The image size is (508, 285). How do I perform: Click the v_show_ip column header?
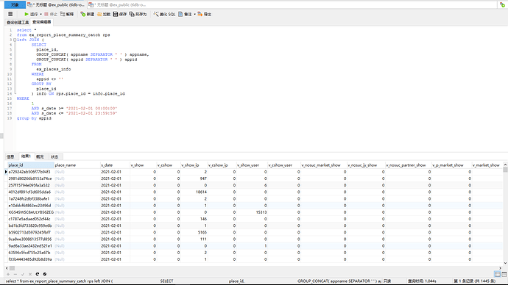[x=194, y=165]
